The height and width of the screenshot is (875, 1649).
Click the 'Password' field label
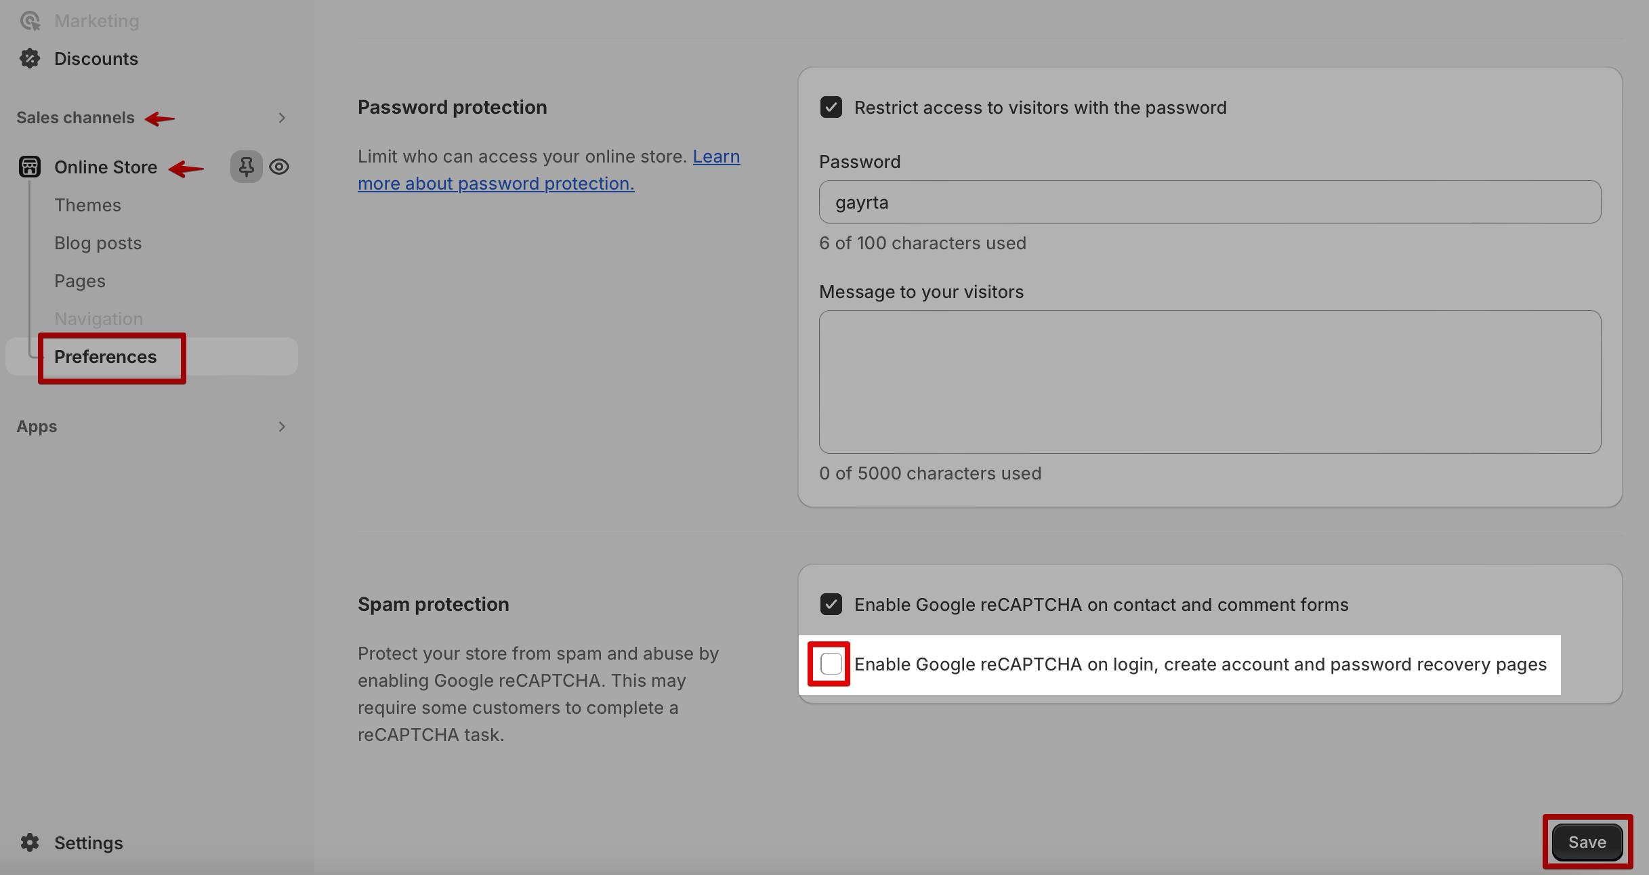tap(860, 162)
